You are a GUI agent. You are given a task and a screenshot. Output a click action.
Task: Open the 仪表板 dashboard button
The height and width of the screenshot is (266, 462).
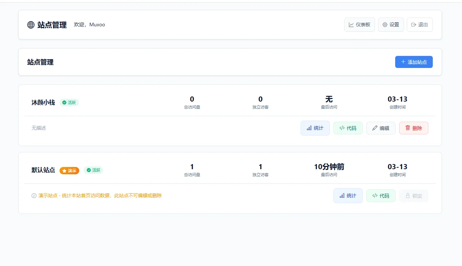click(359, 25)
